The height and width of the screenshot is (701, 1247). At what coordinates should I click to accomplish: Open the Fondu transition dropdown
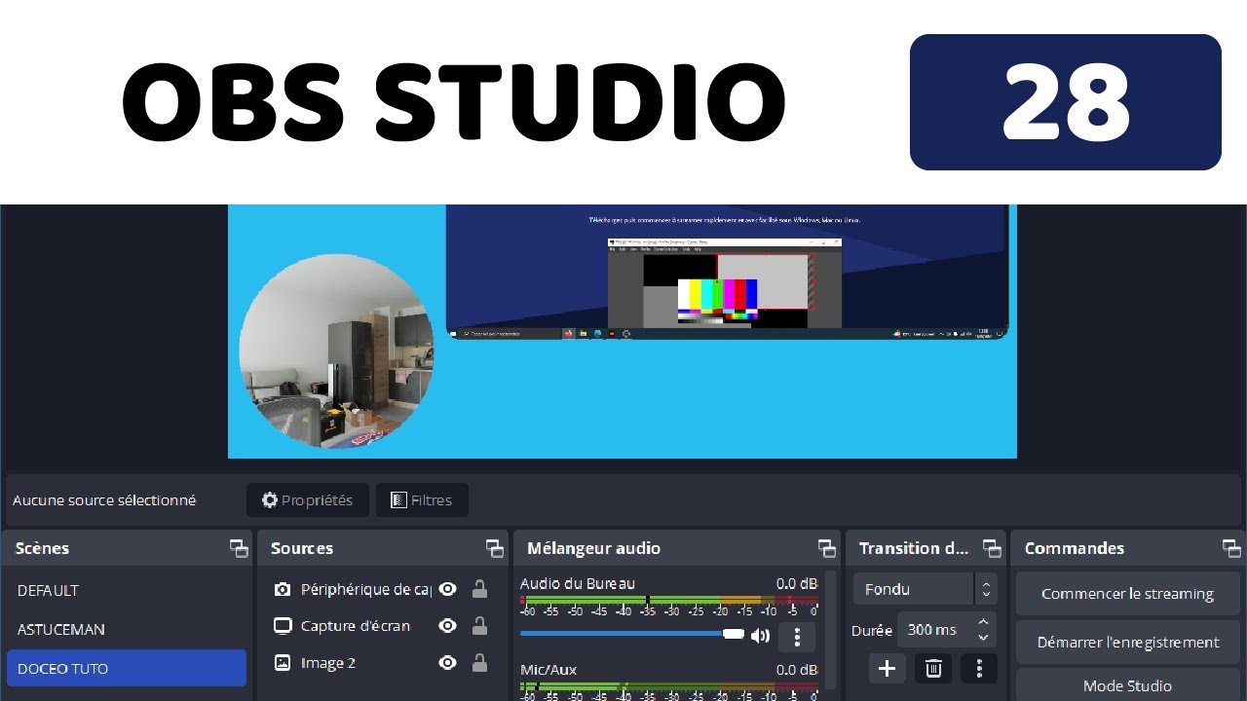click(x=925, y=589)
